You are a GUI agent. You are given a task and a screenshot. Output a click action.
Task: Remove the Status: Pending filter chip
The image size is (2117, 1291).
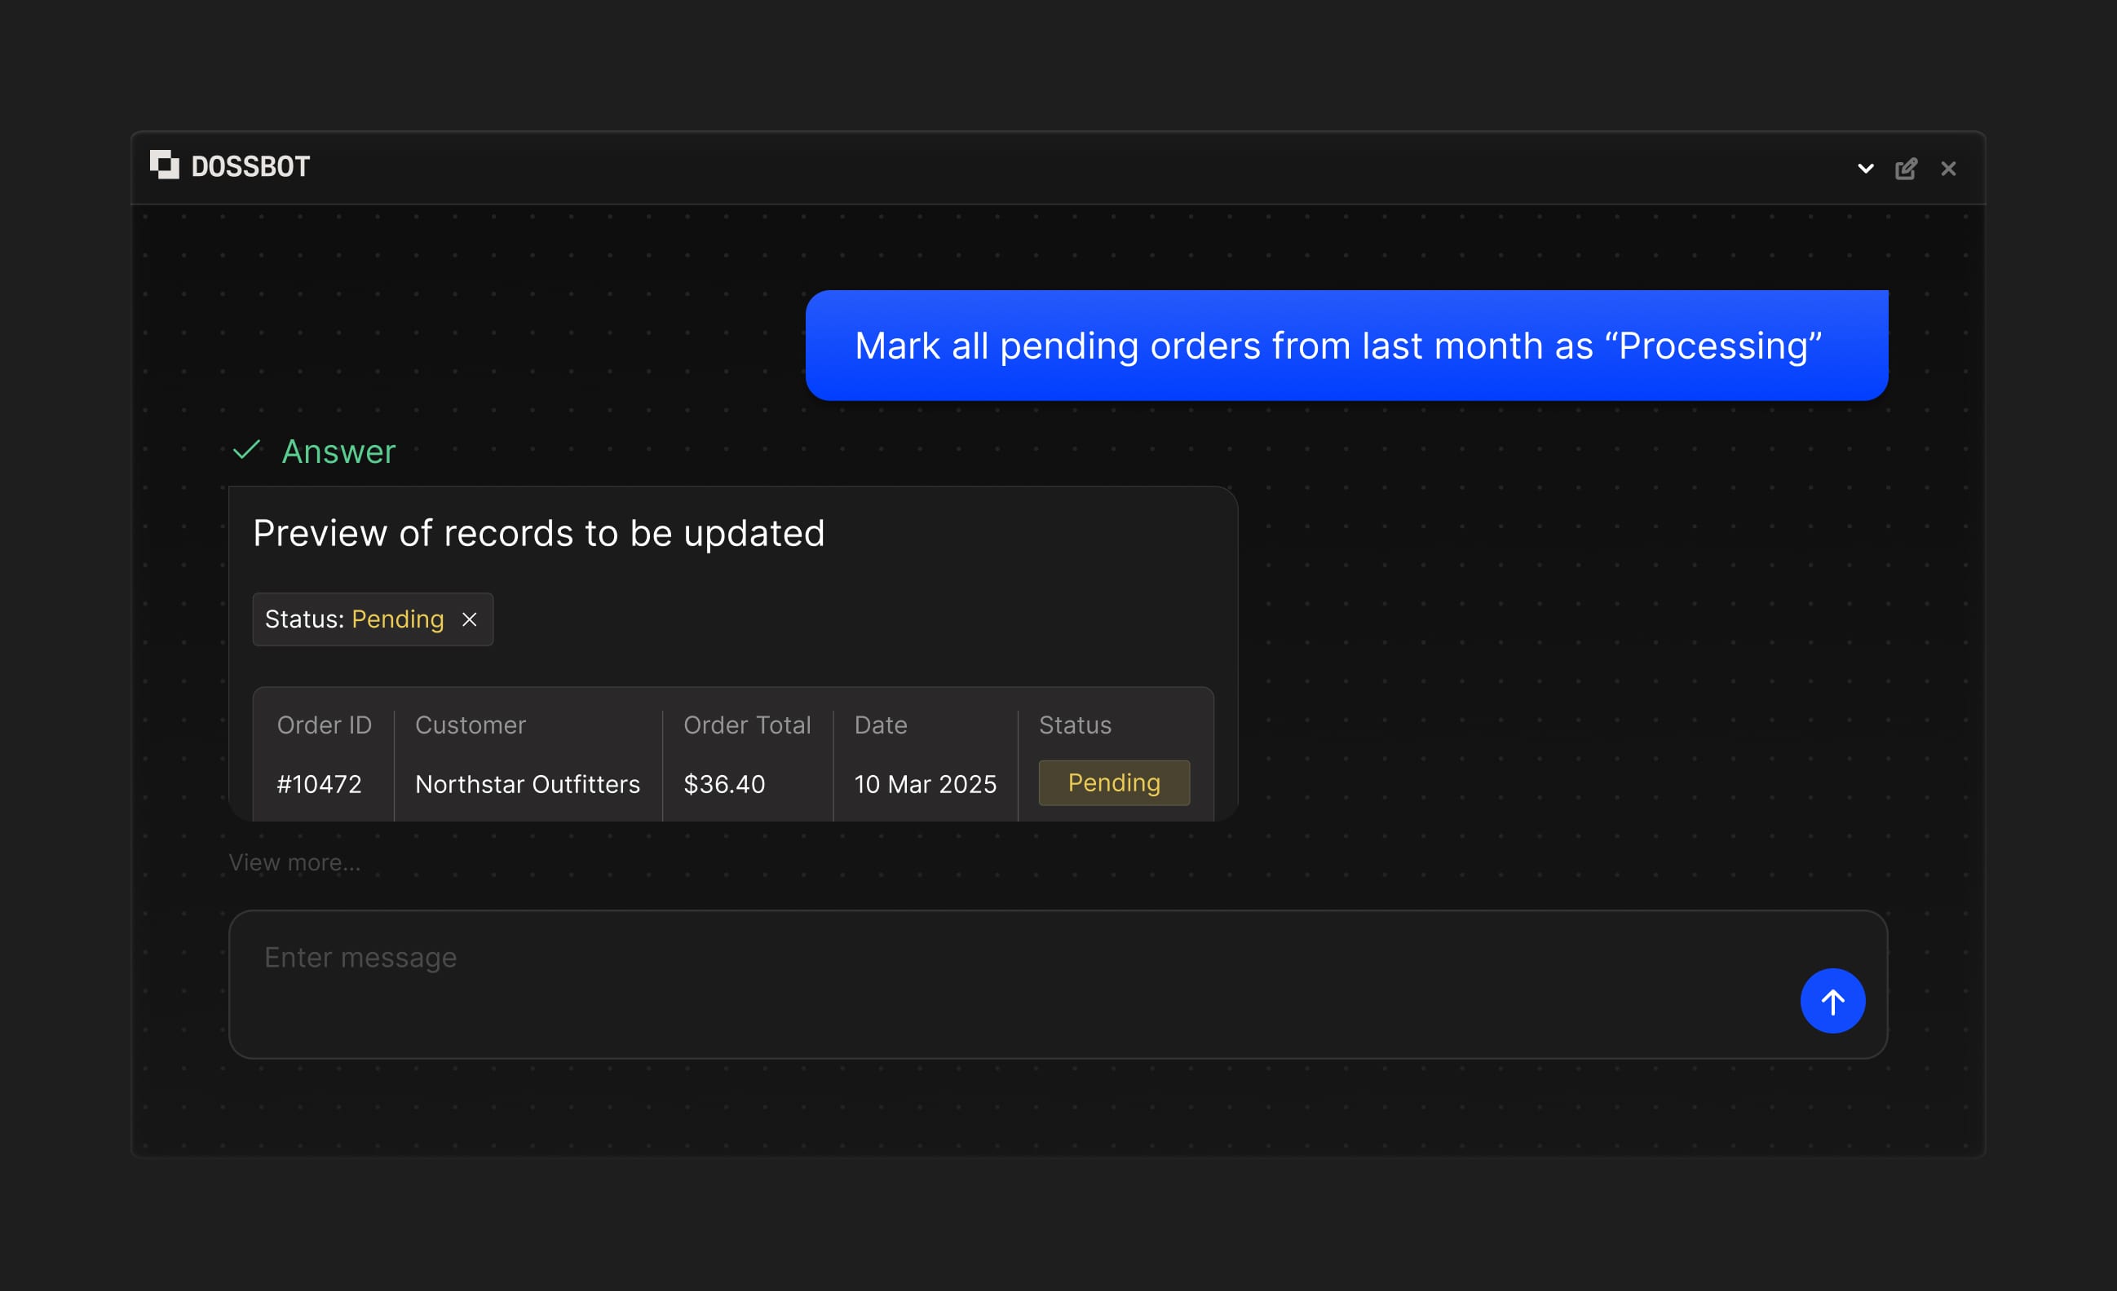(470, 619)
